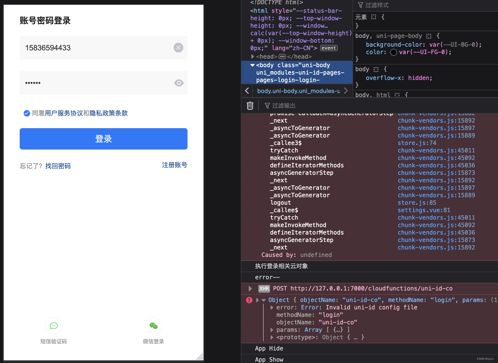The height and width of the screenshot is (363, 498).
Task: Open chunk-vendors.js:45011 link beside first tryCatch
Action: (436, 151)
